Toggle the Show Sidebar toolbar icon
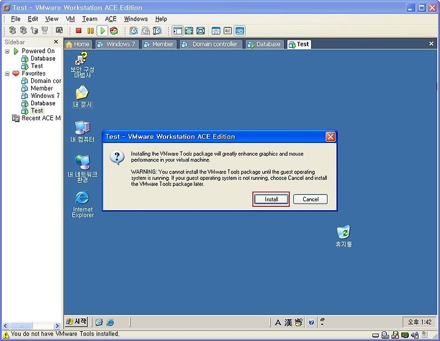 pyautogui.click(x=177, y=31)
